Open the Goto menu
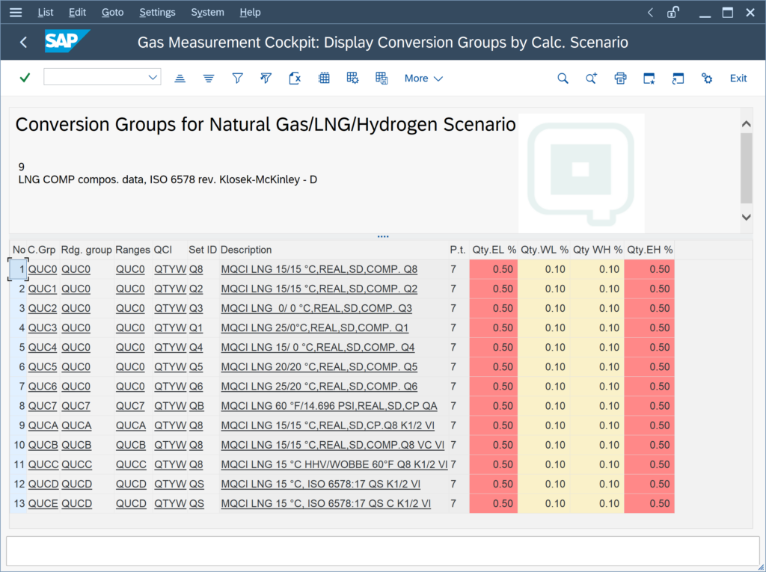This screenshot has width=766, height=572. (112, 12)
